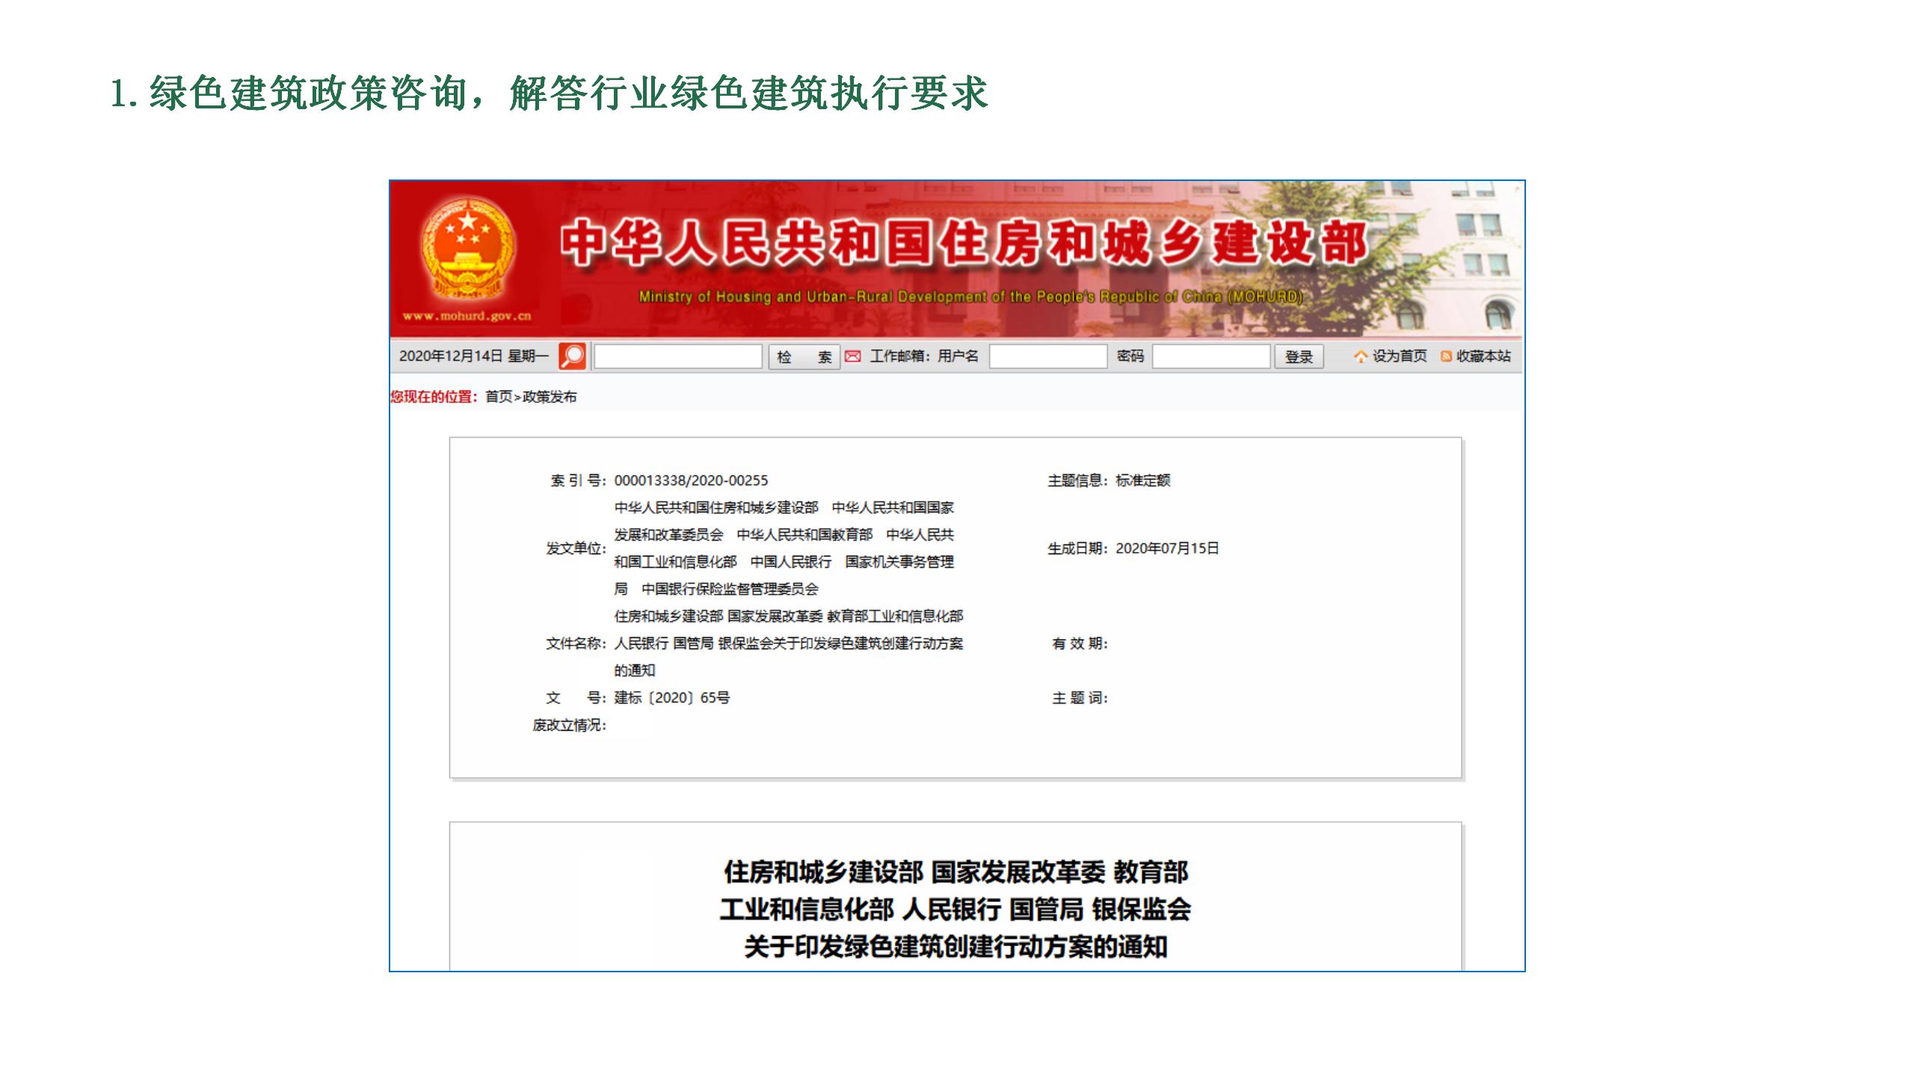Click the search keyword input field
The image size is (1914, 1077).
(677, 357)
